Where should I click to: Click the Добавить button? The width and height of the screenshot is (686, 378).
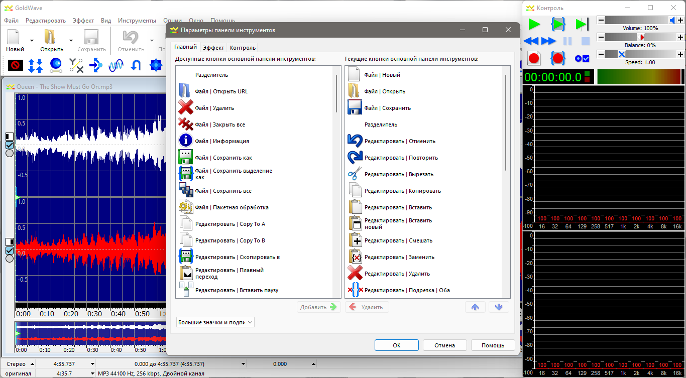(318, 307)
